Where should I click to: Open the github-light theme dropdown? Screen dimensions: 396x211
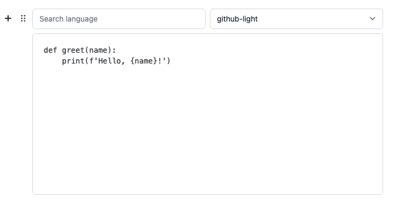click(296, 19)
